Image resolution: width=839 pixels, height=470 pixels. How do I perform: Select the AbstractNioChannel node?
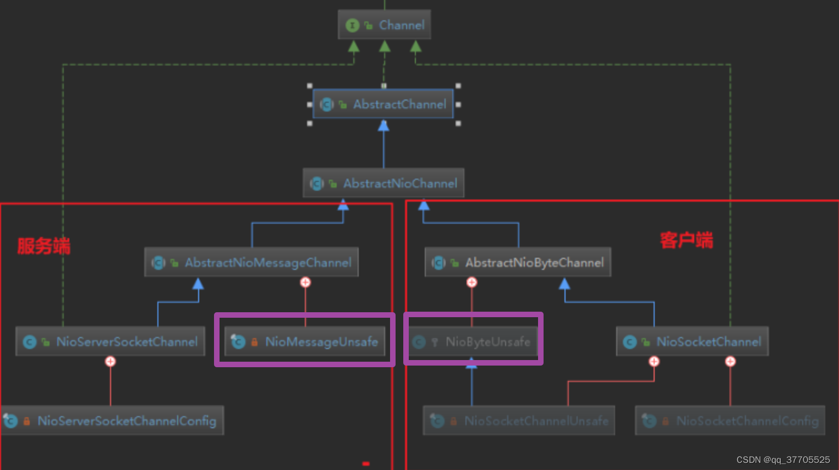pyautogui.click(x=383, y=183)
